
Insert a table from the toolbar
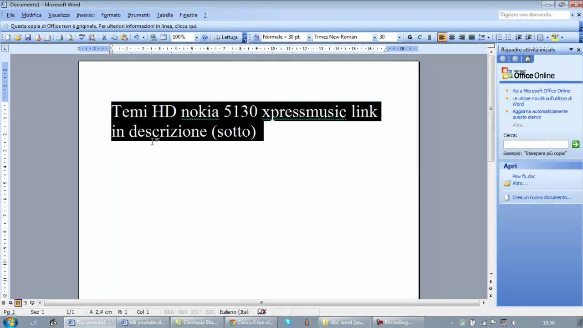164,37
